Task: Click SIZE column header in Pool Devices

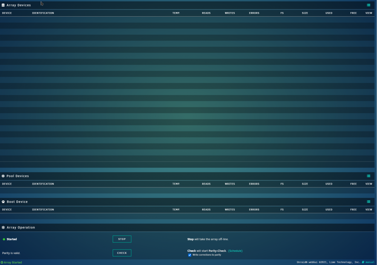Action: pyautogui.click(x=305, y=184)
